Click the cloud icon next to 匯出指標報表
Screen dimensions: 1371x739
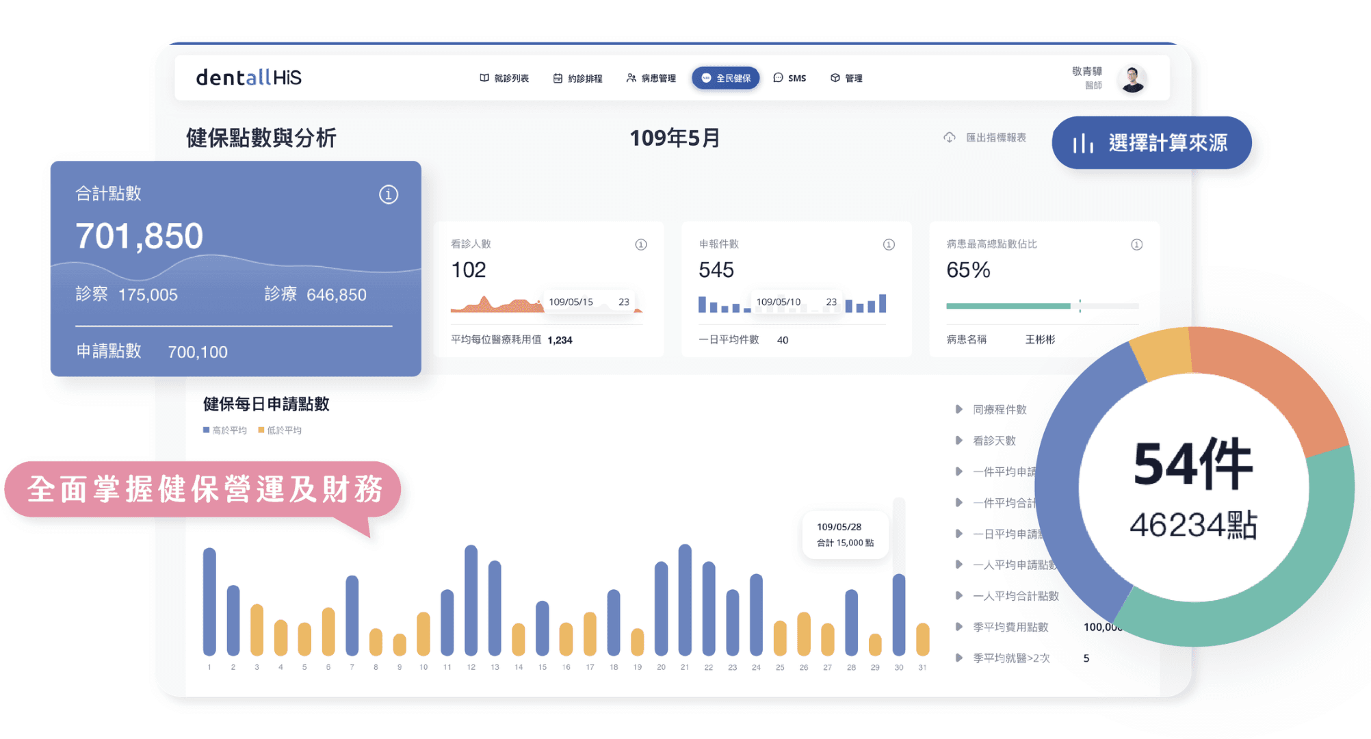tap(949, 137)
